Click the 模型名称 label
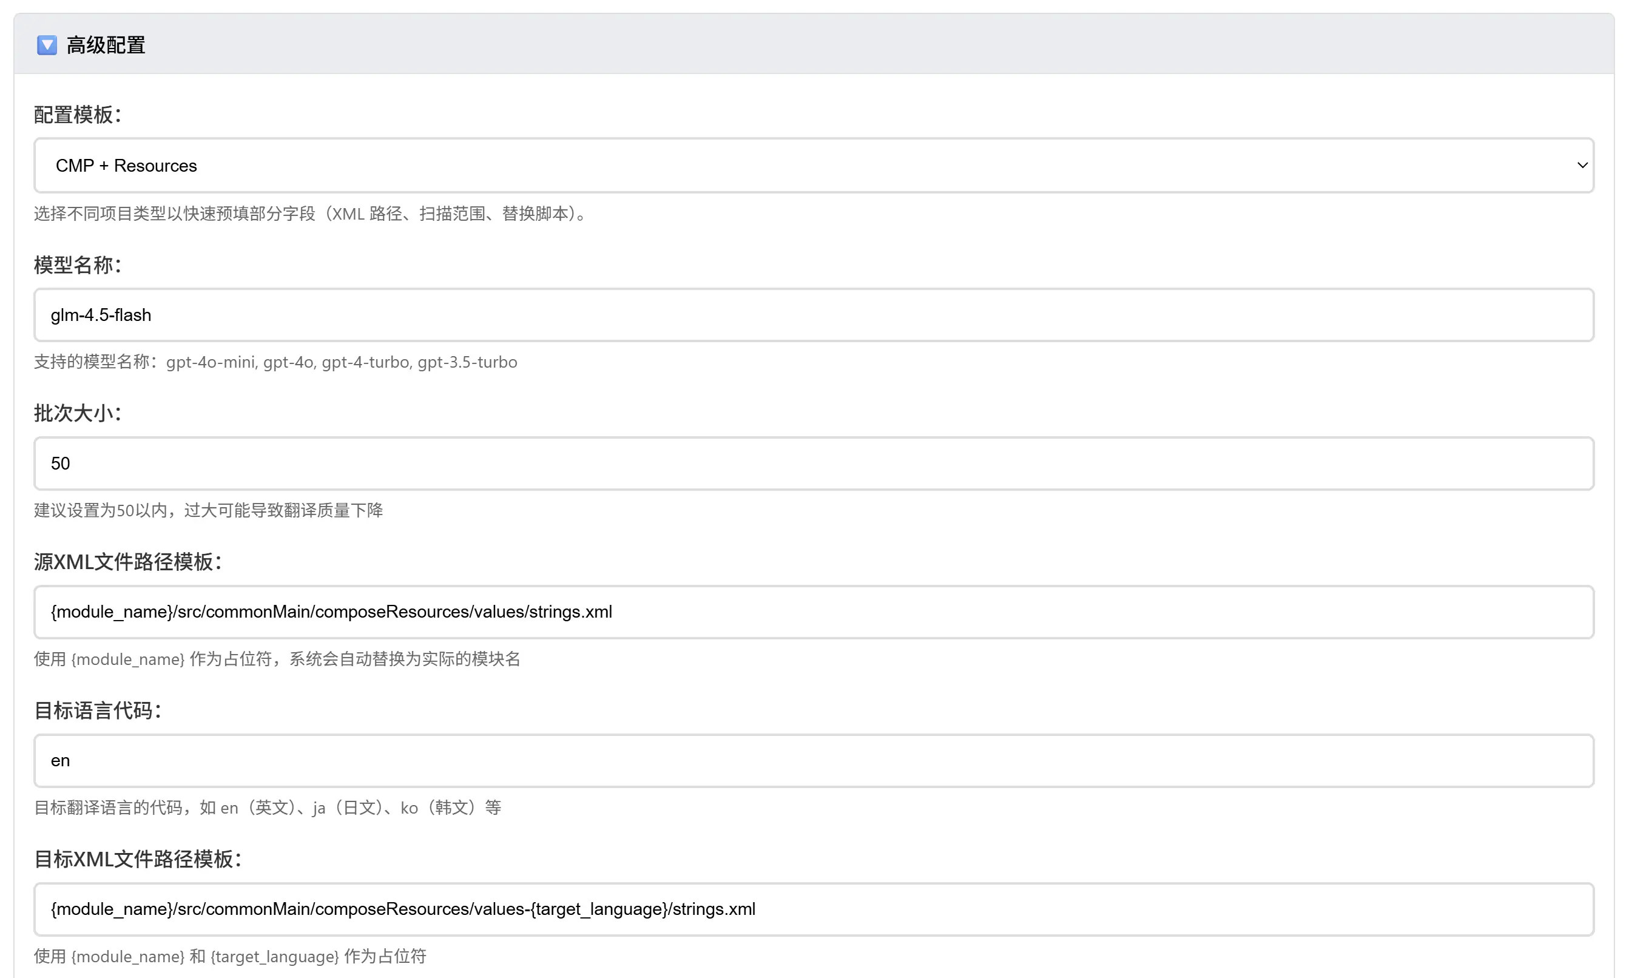Viewport: 1629px width, 978px height. [x=78, y=265]
